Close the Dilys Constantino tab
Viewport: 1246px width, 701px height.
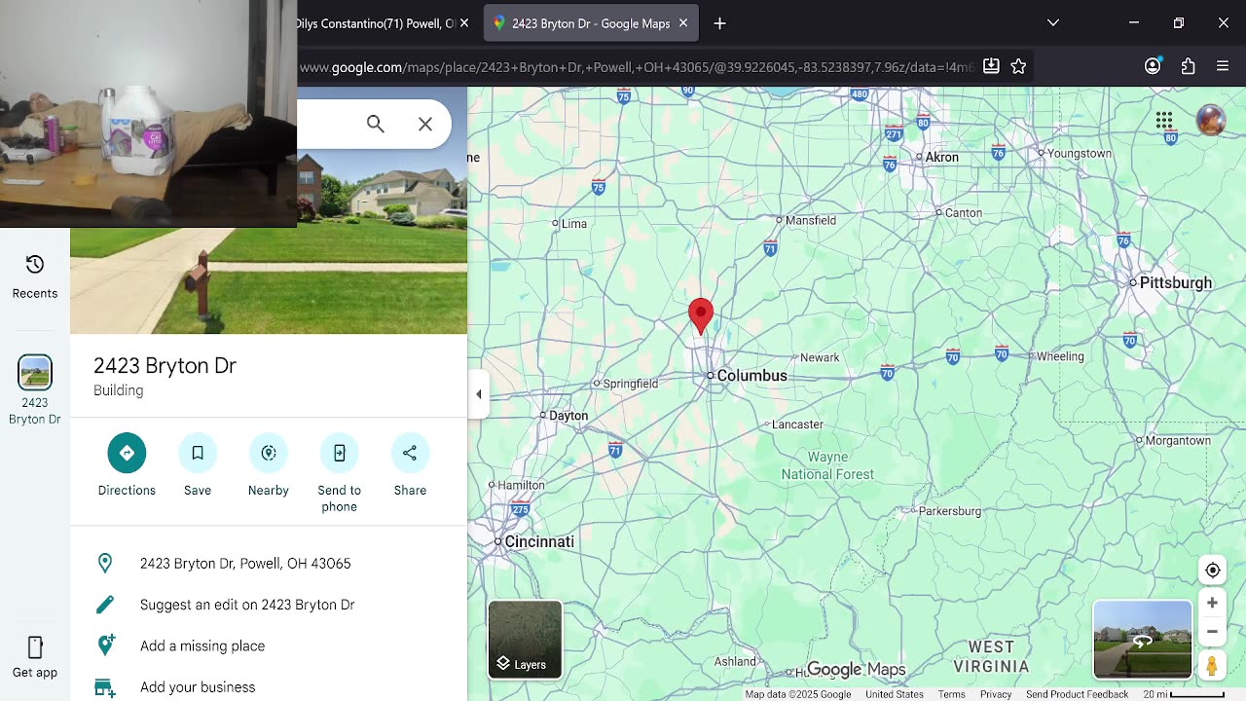464,23
